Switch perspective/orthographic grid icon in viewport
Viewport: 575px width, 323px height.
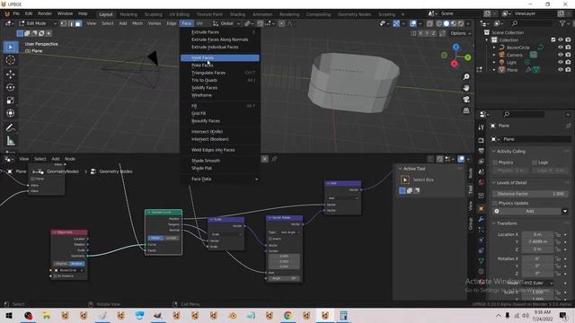[x=466, y=110]
